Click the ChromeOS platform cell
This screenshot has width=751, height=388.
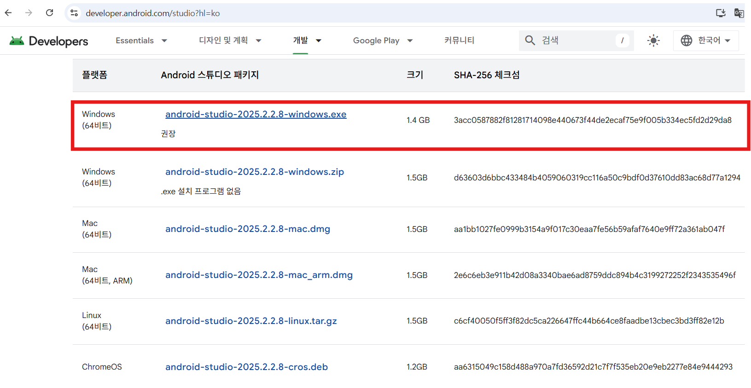click(x=102, y=367)
